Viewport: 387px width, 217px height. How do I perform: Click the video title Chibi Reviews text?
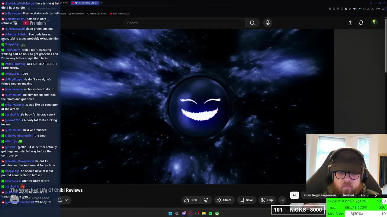(68, 190)
